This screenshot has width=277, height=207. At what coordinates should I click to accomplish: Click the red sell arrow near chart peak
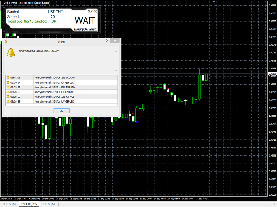pos(168,88)
